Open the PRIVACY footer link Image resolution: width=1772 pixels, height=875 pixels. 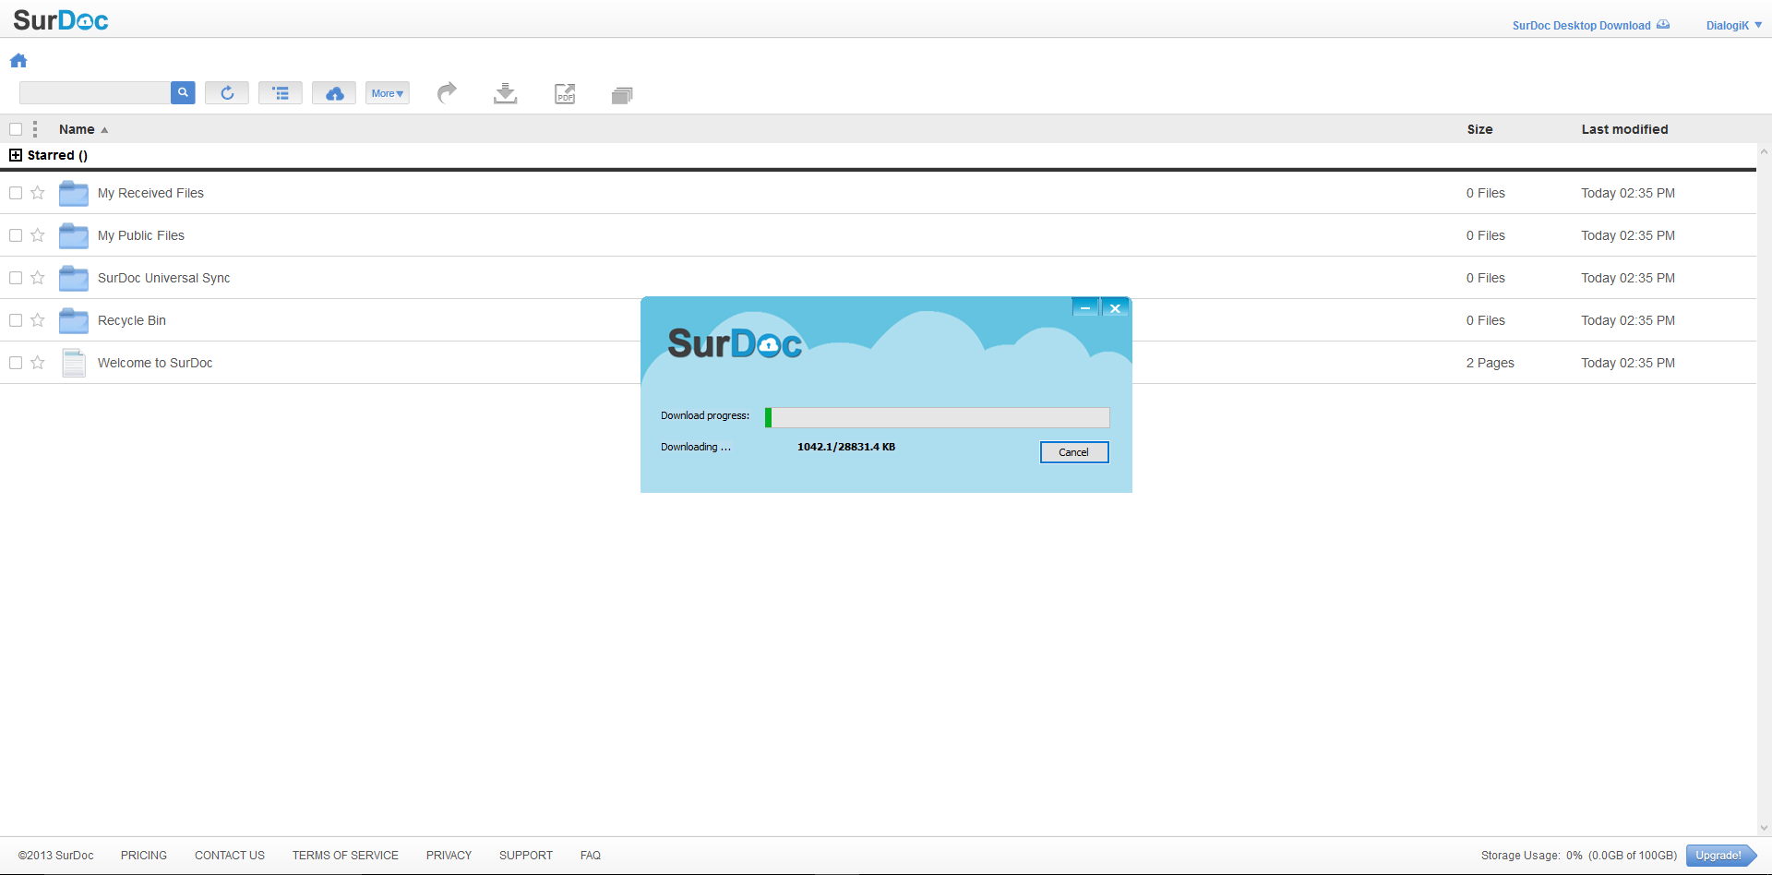tap(449, 856)
